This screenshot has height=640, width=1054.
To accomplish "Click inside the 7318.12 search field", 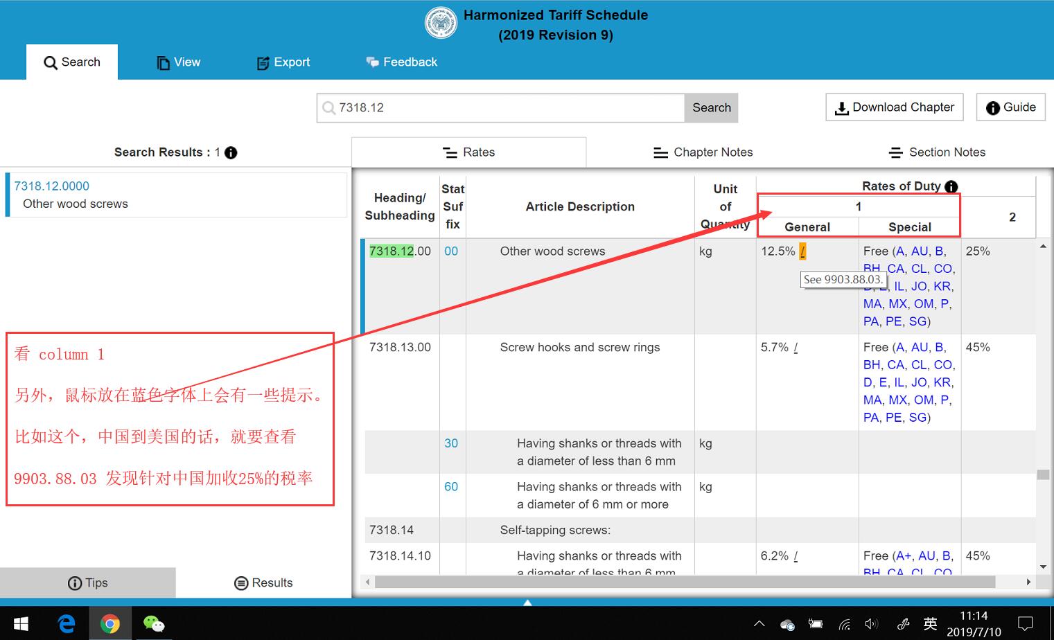I will point(499,107).
